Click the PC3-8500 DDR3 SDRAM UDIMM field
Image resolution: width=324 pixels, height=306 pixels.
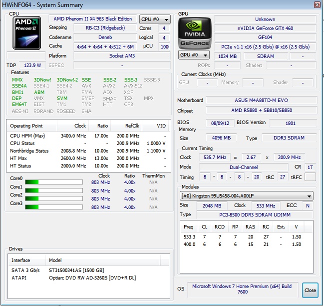tap(255, 215)
